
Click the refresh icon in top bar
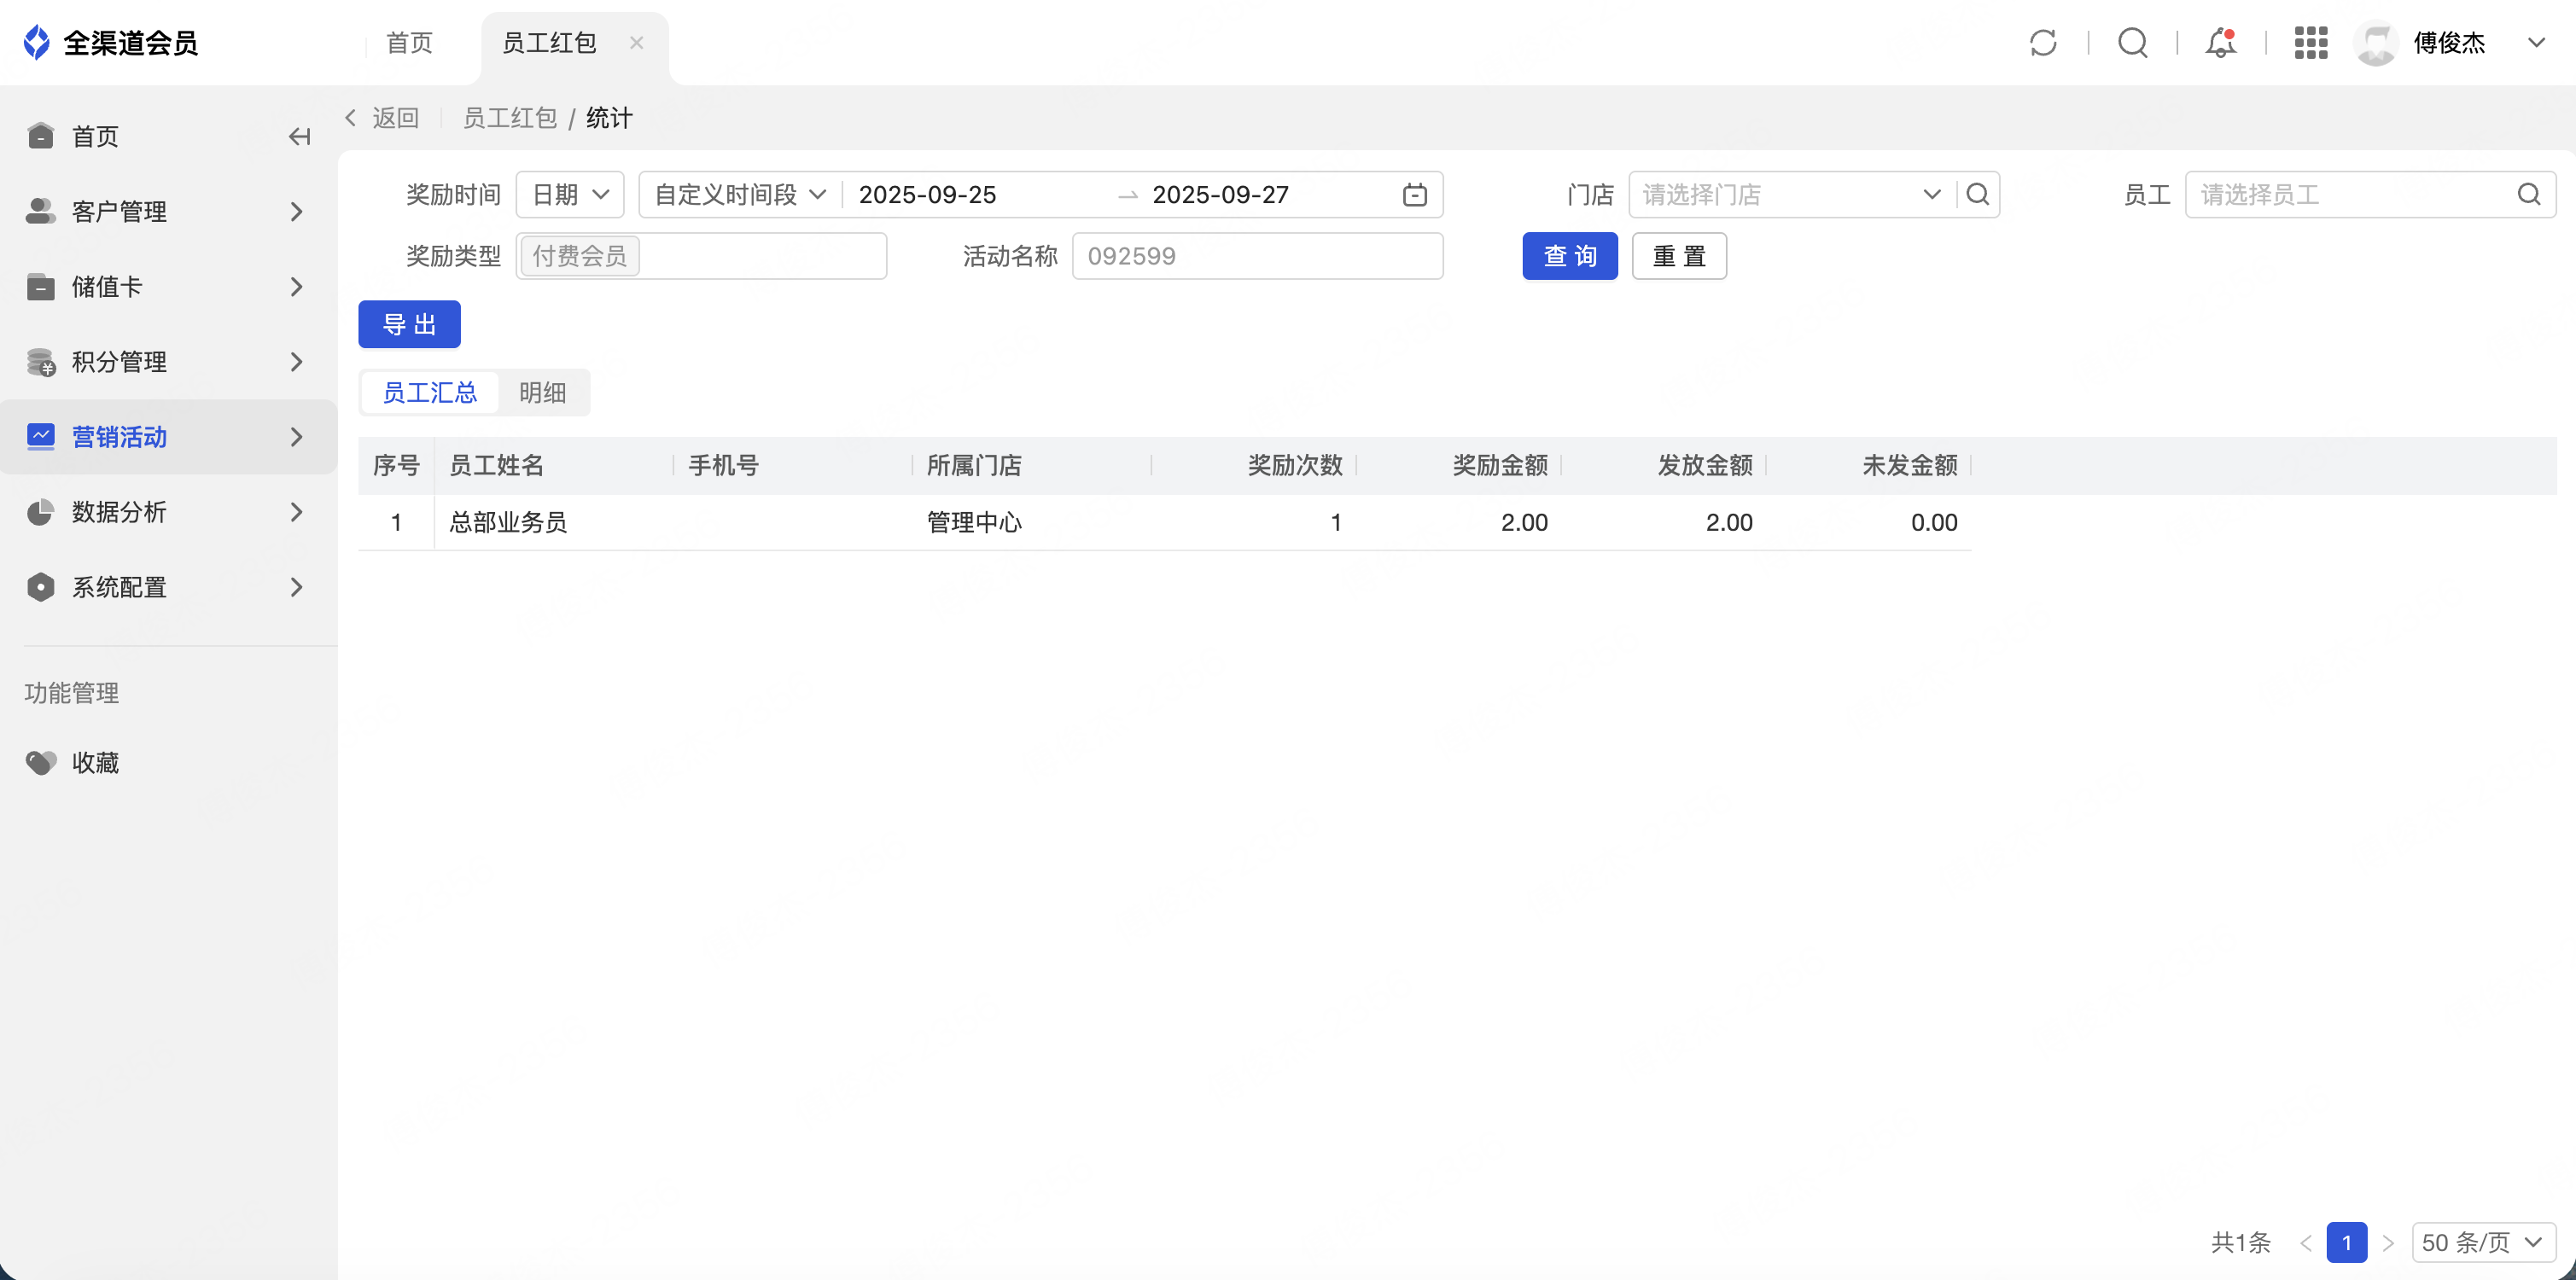point(2043,43)
